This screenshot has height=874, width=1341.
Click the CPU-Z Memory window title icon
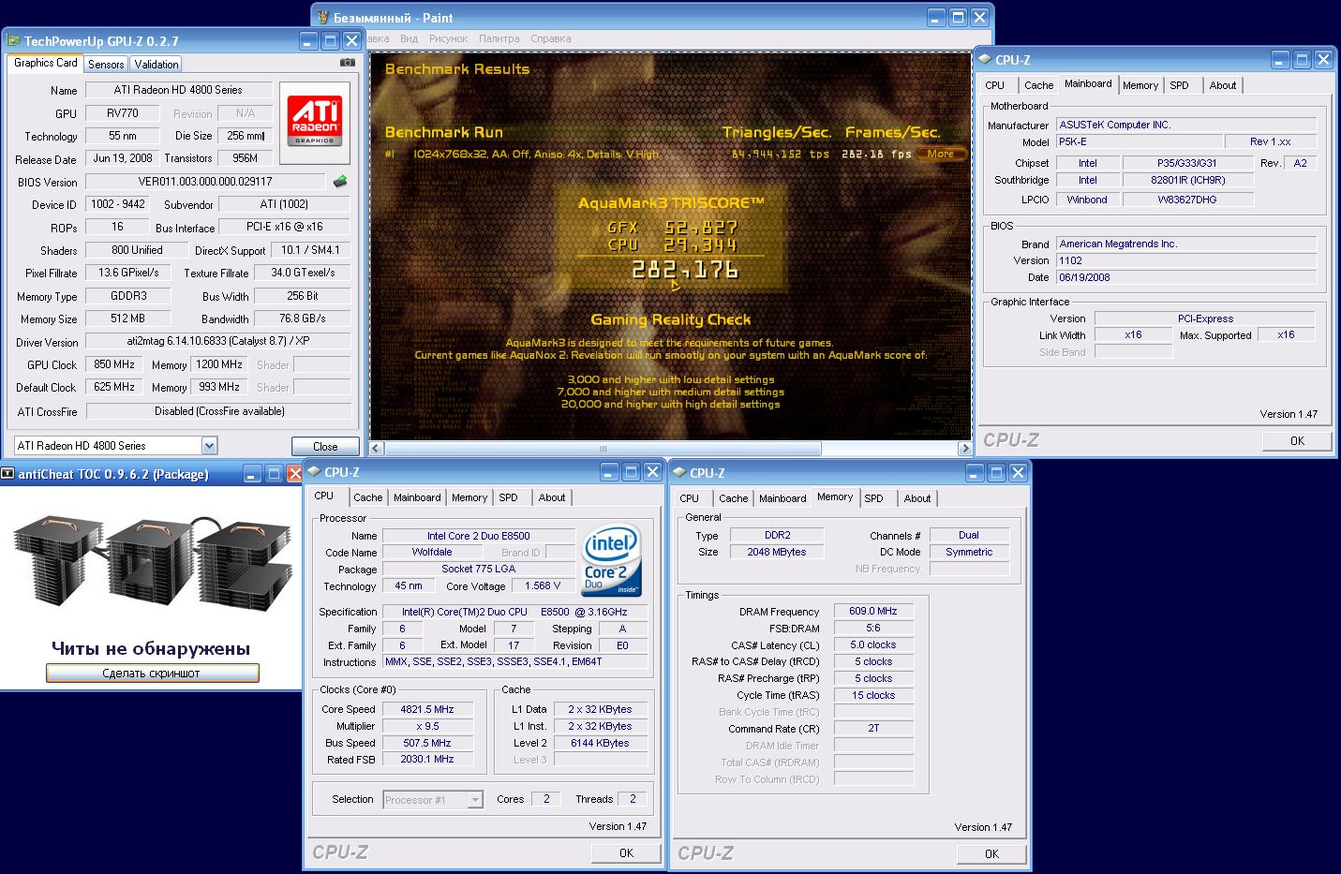coord(679,472)
